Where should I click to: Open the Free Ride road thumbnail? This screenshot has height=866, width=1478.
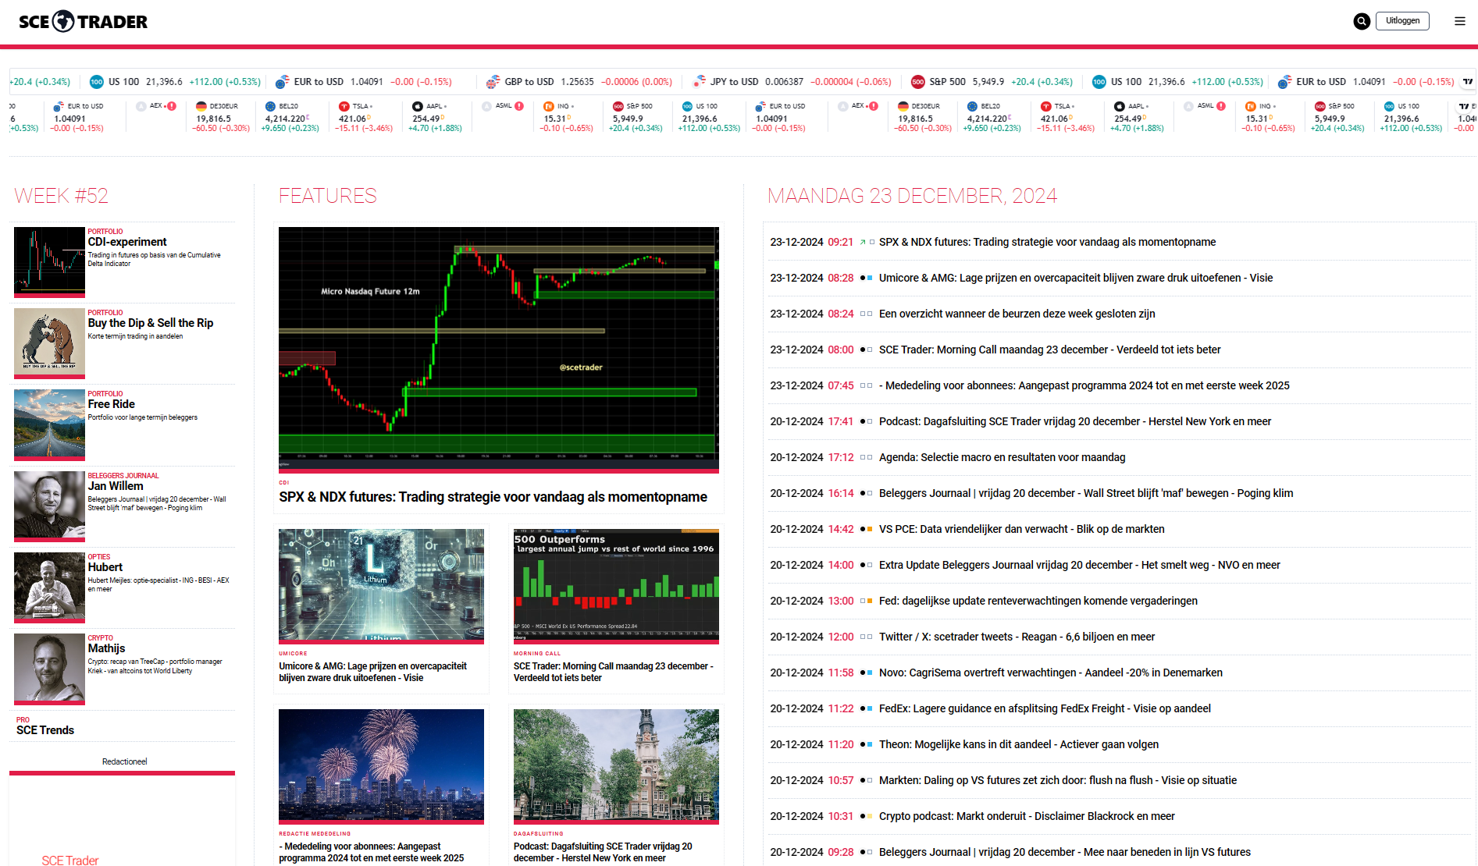(x=49, y=424)
